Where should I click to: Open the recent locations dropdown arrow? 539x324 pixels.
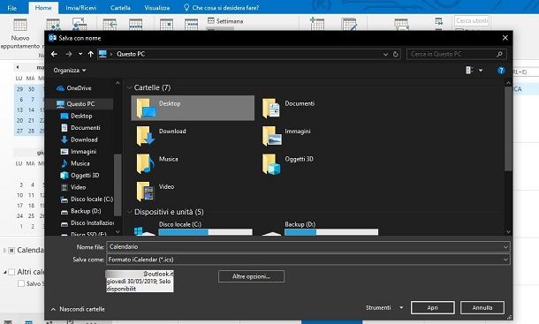(80, 54)
